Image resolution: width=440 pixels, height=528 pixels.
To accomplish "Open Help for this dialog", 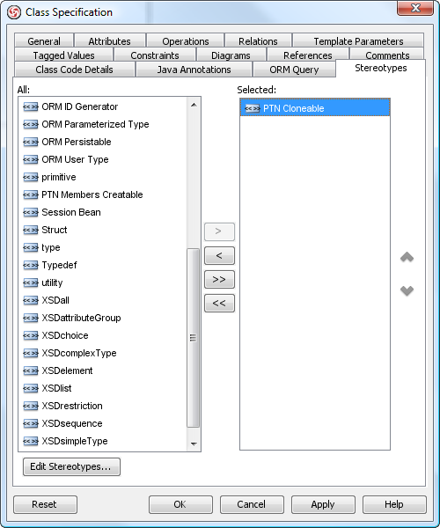I will point(394,504).
